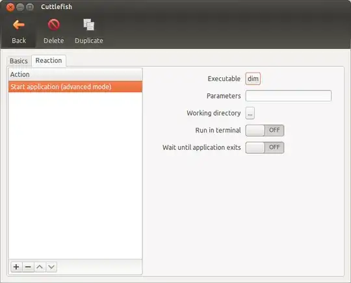Switch to the Basics tab
The width and height of the screenshot is (351, 283).
tap(19, 61)
